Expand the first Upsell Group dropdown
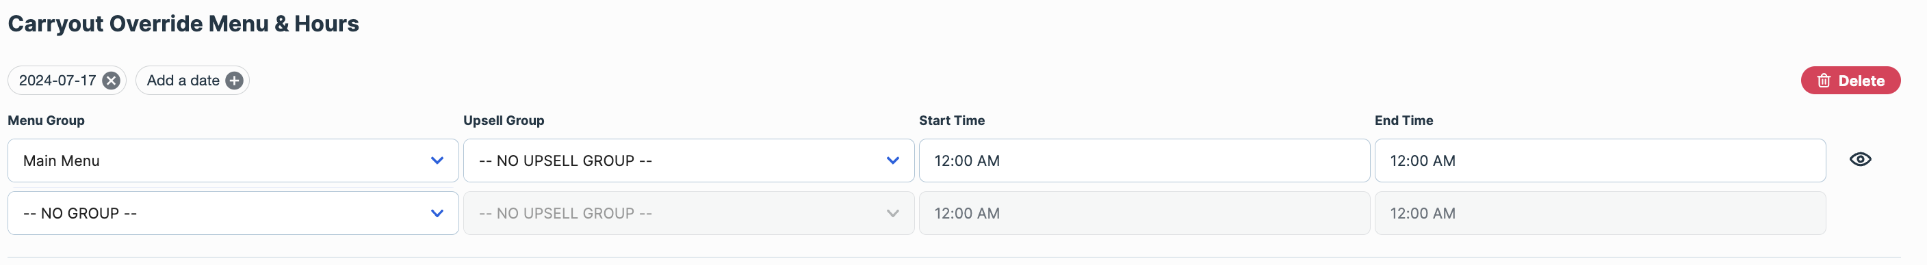Image resolution: width=1927 pixels, height=265 pixels. 688,161
